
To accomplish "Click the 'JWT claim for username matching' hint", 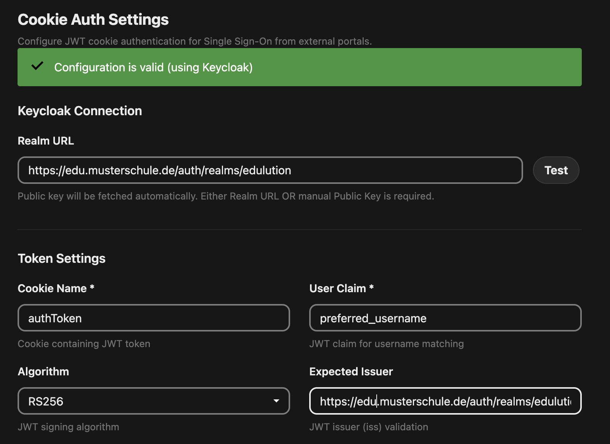I will coord(387,344).
